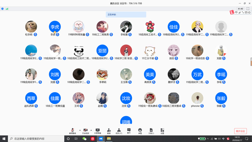Viewport: 252px width, 142px height.
Task: Click the blue security shield icon at top left
Action: pos(3,9)
